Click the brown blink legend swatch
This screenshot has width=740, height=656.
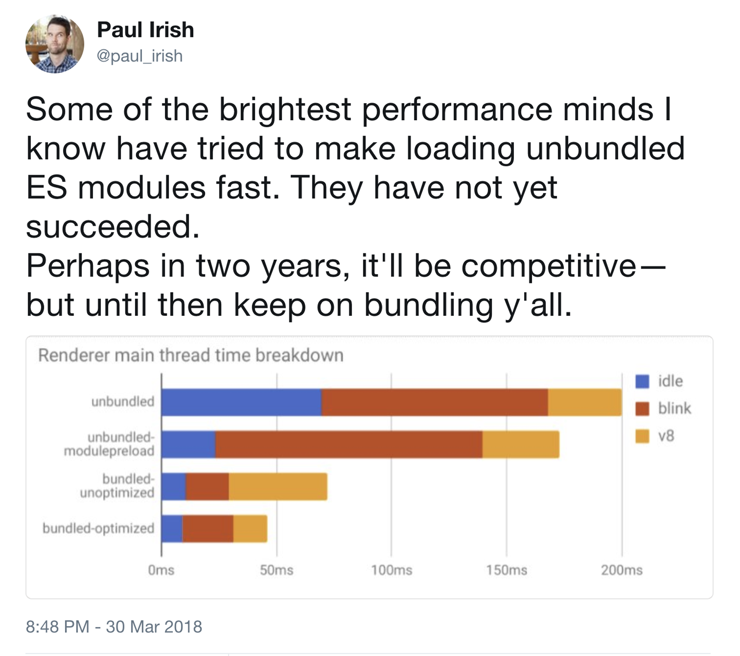pos(642,409)
